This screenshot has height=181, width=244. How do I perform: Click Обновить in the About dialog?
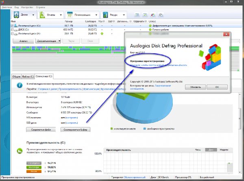pos(196,87)
